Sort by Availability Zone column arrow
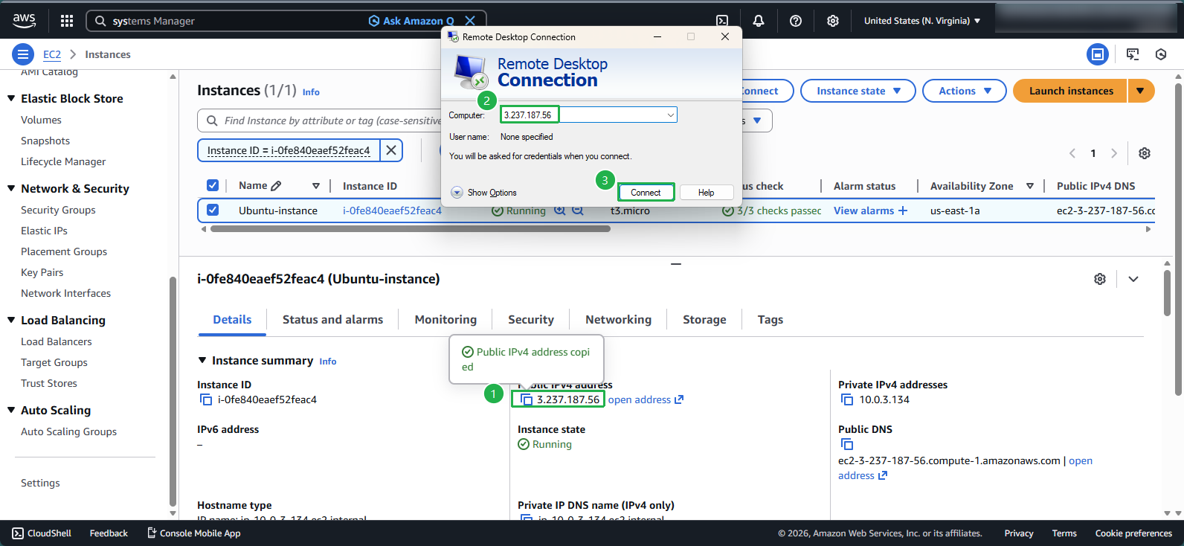Viewport: 1184px width, 546px height. pos(1030,186)
